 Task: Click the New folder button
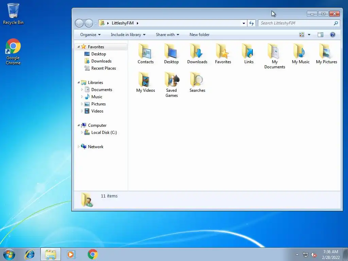[x=199, y=35]
